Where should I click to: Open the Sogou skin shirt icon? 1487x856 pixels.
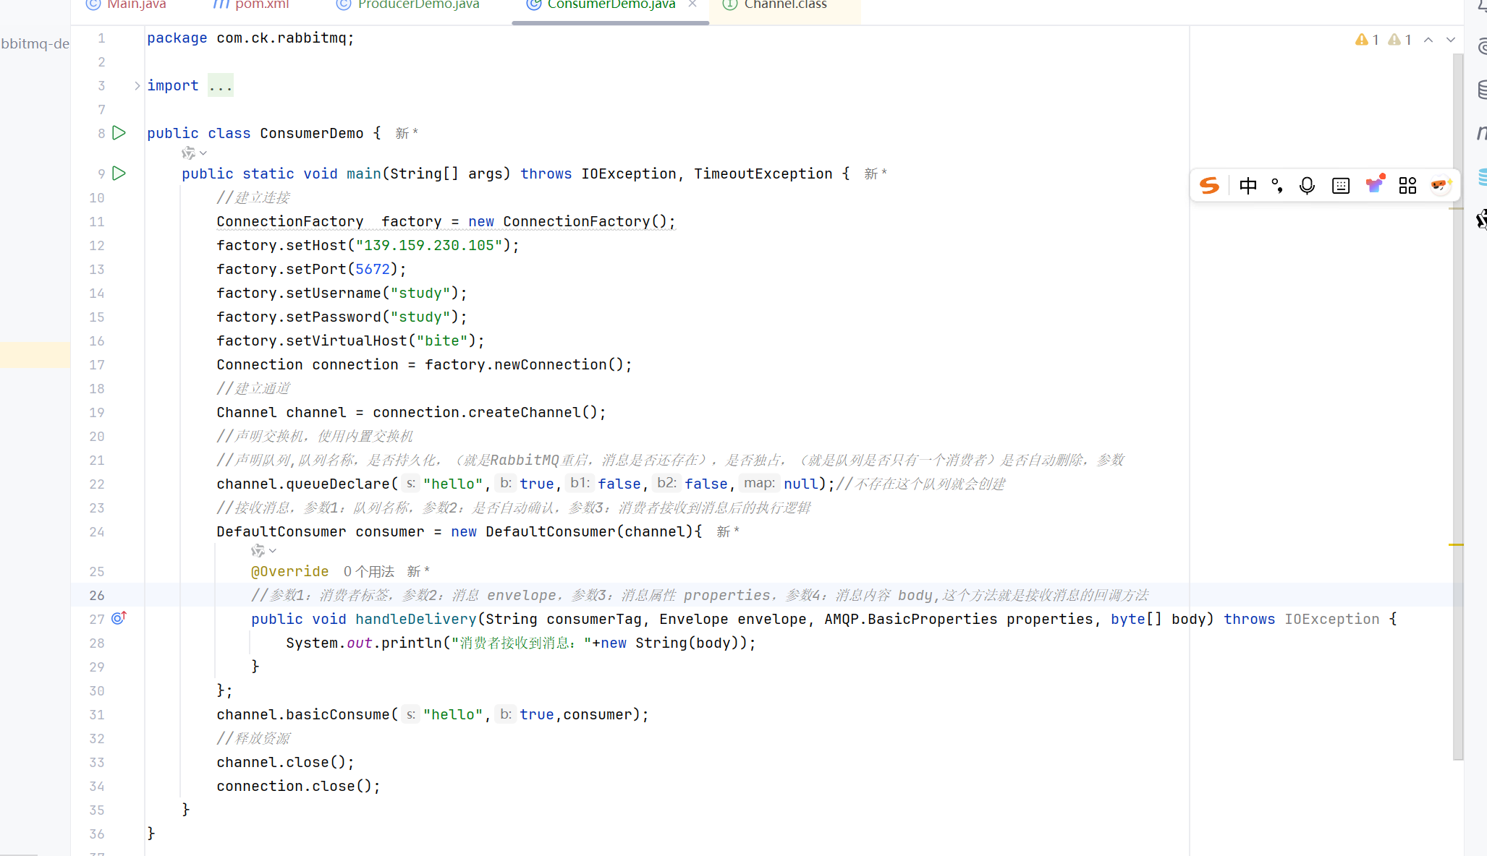[1374, 186]
